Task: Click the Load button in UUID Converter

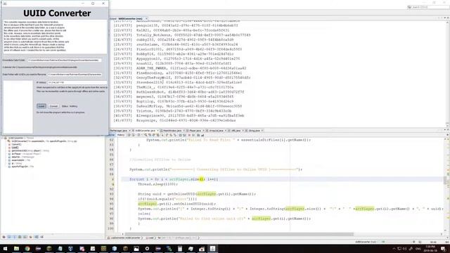Action: (41, 106)
